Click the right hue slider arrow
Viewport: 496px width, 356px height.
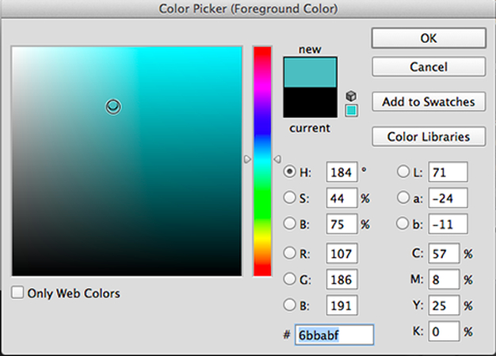pos(277,159)
